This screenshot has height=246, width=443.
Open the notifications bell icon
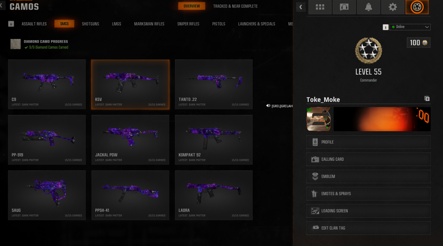click(x=368, y=7)
